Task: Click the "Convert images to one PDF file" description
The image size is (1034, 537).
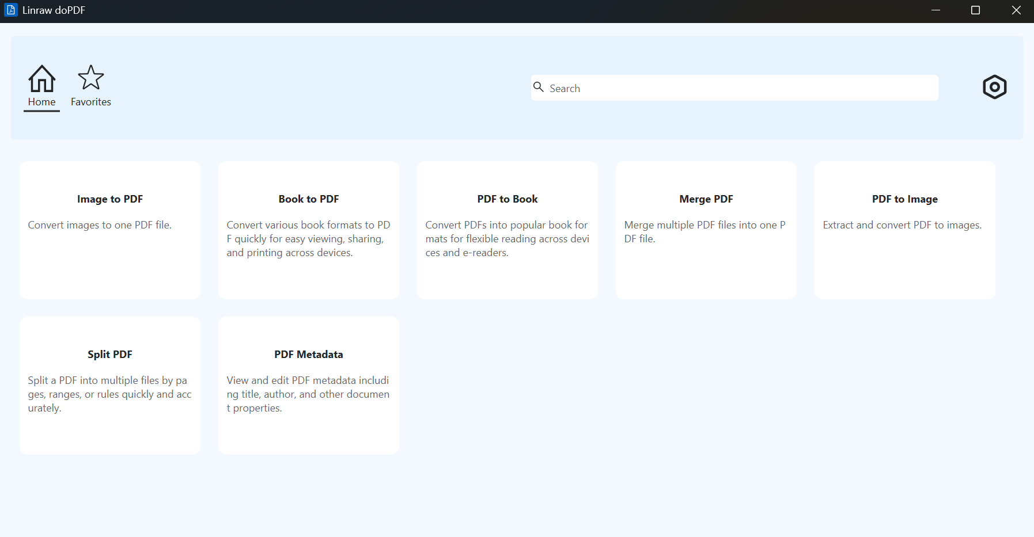Action: tap(100, 225)
